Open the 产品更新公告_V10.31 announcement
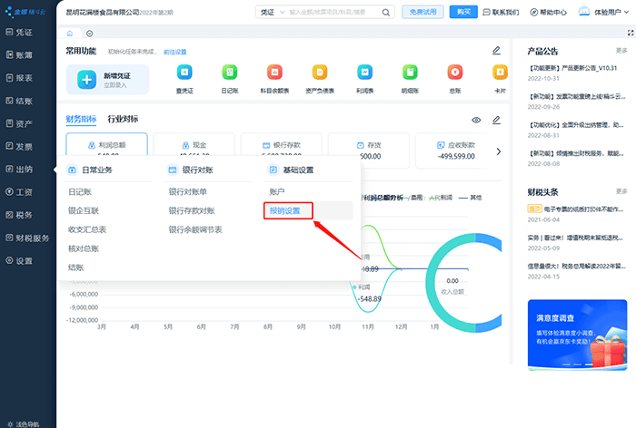 (x=572, y=68)
